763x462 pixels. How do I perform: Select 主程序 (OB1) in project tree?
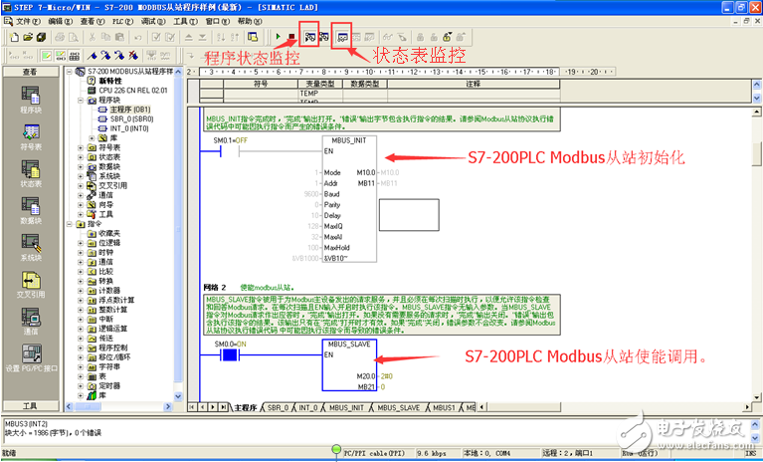click(x=124, y=110)
